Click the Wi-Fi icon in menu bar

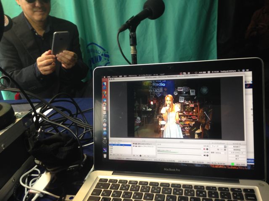tap(196, 72)
